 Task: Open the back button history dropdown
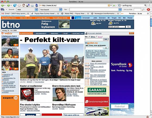[5, 5]
